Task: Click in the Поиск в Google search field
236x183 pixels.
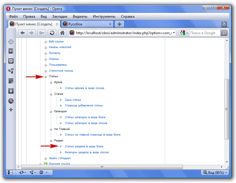Action: pyautogui.click(x=204, y=33)
